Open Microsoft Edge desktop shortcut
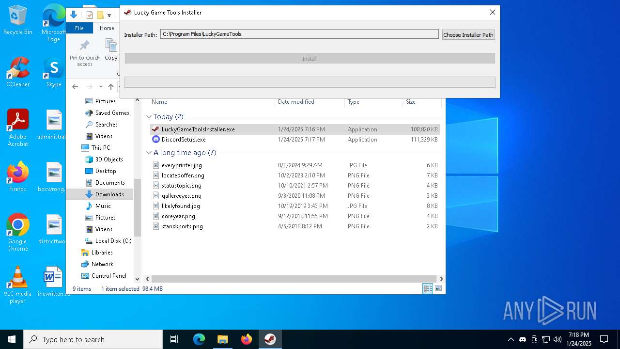 click(54, 23)
